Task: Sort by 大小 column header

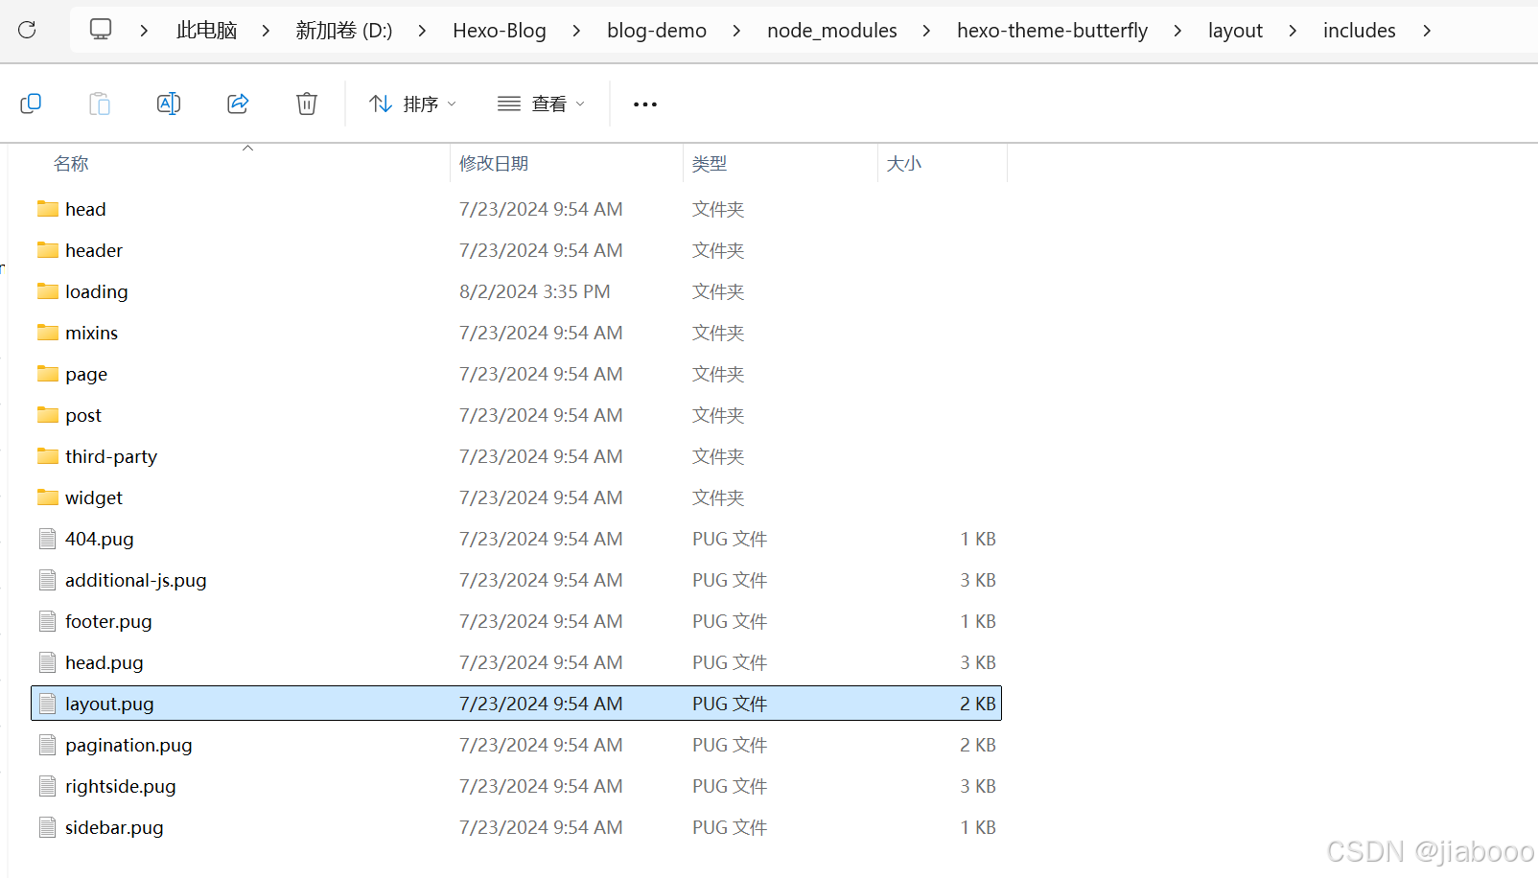Action: tap(903, 164)
